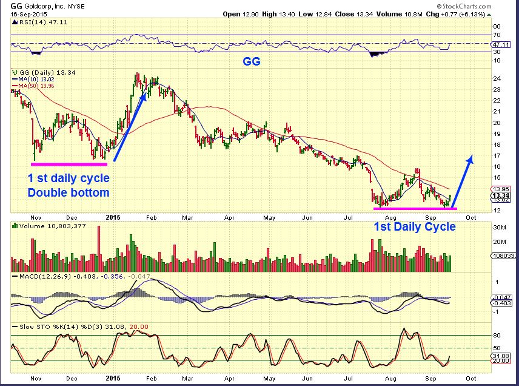The image size is (519, 386).
Task: Click the RSI(14) legend icon
Action: (15, 22)
